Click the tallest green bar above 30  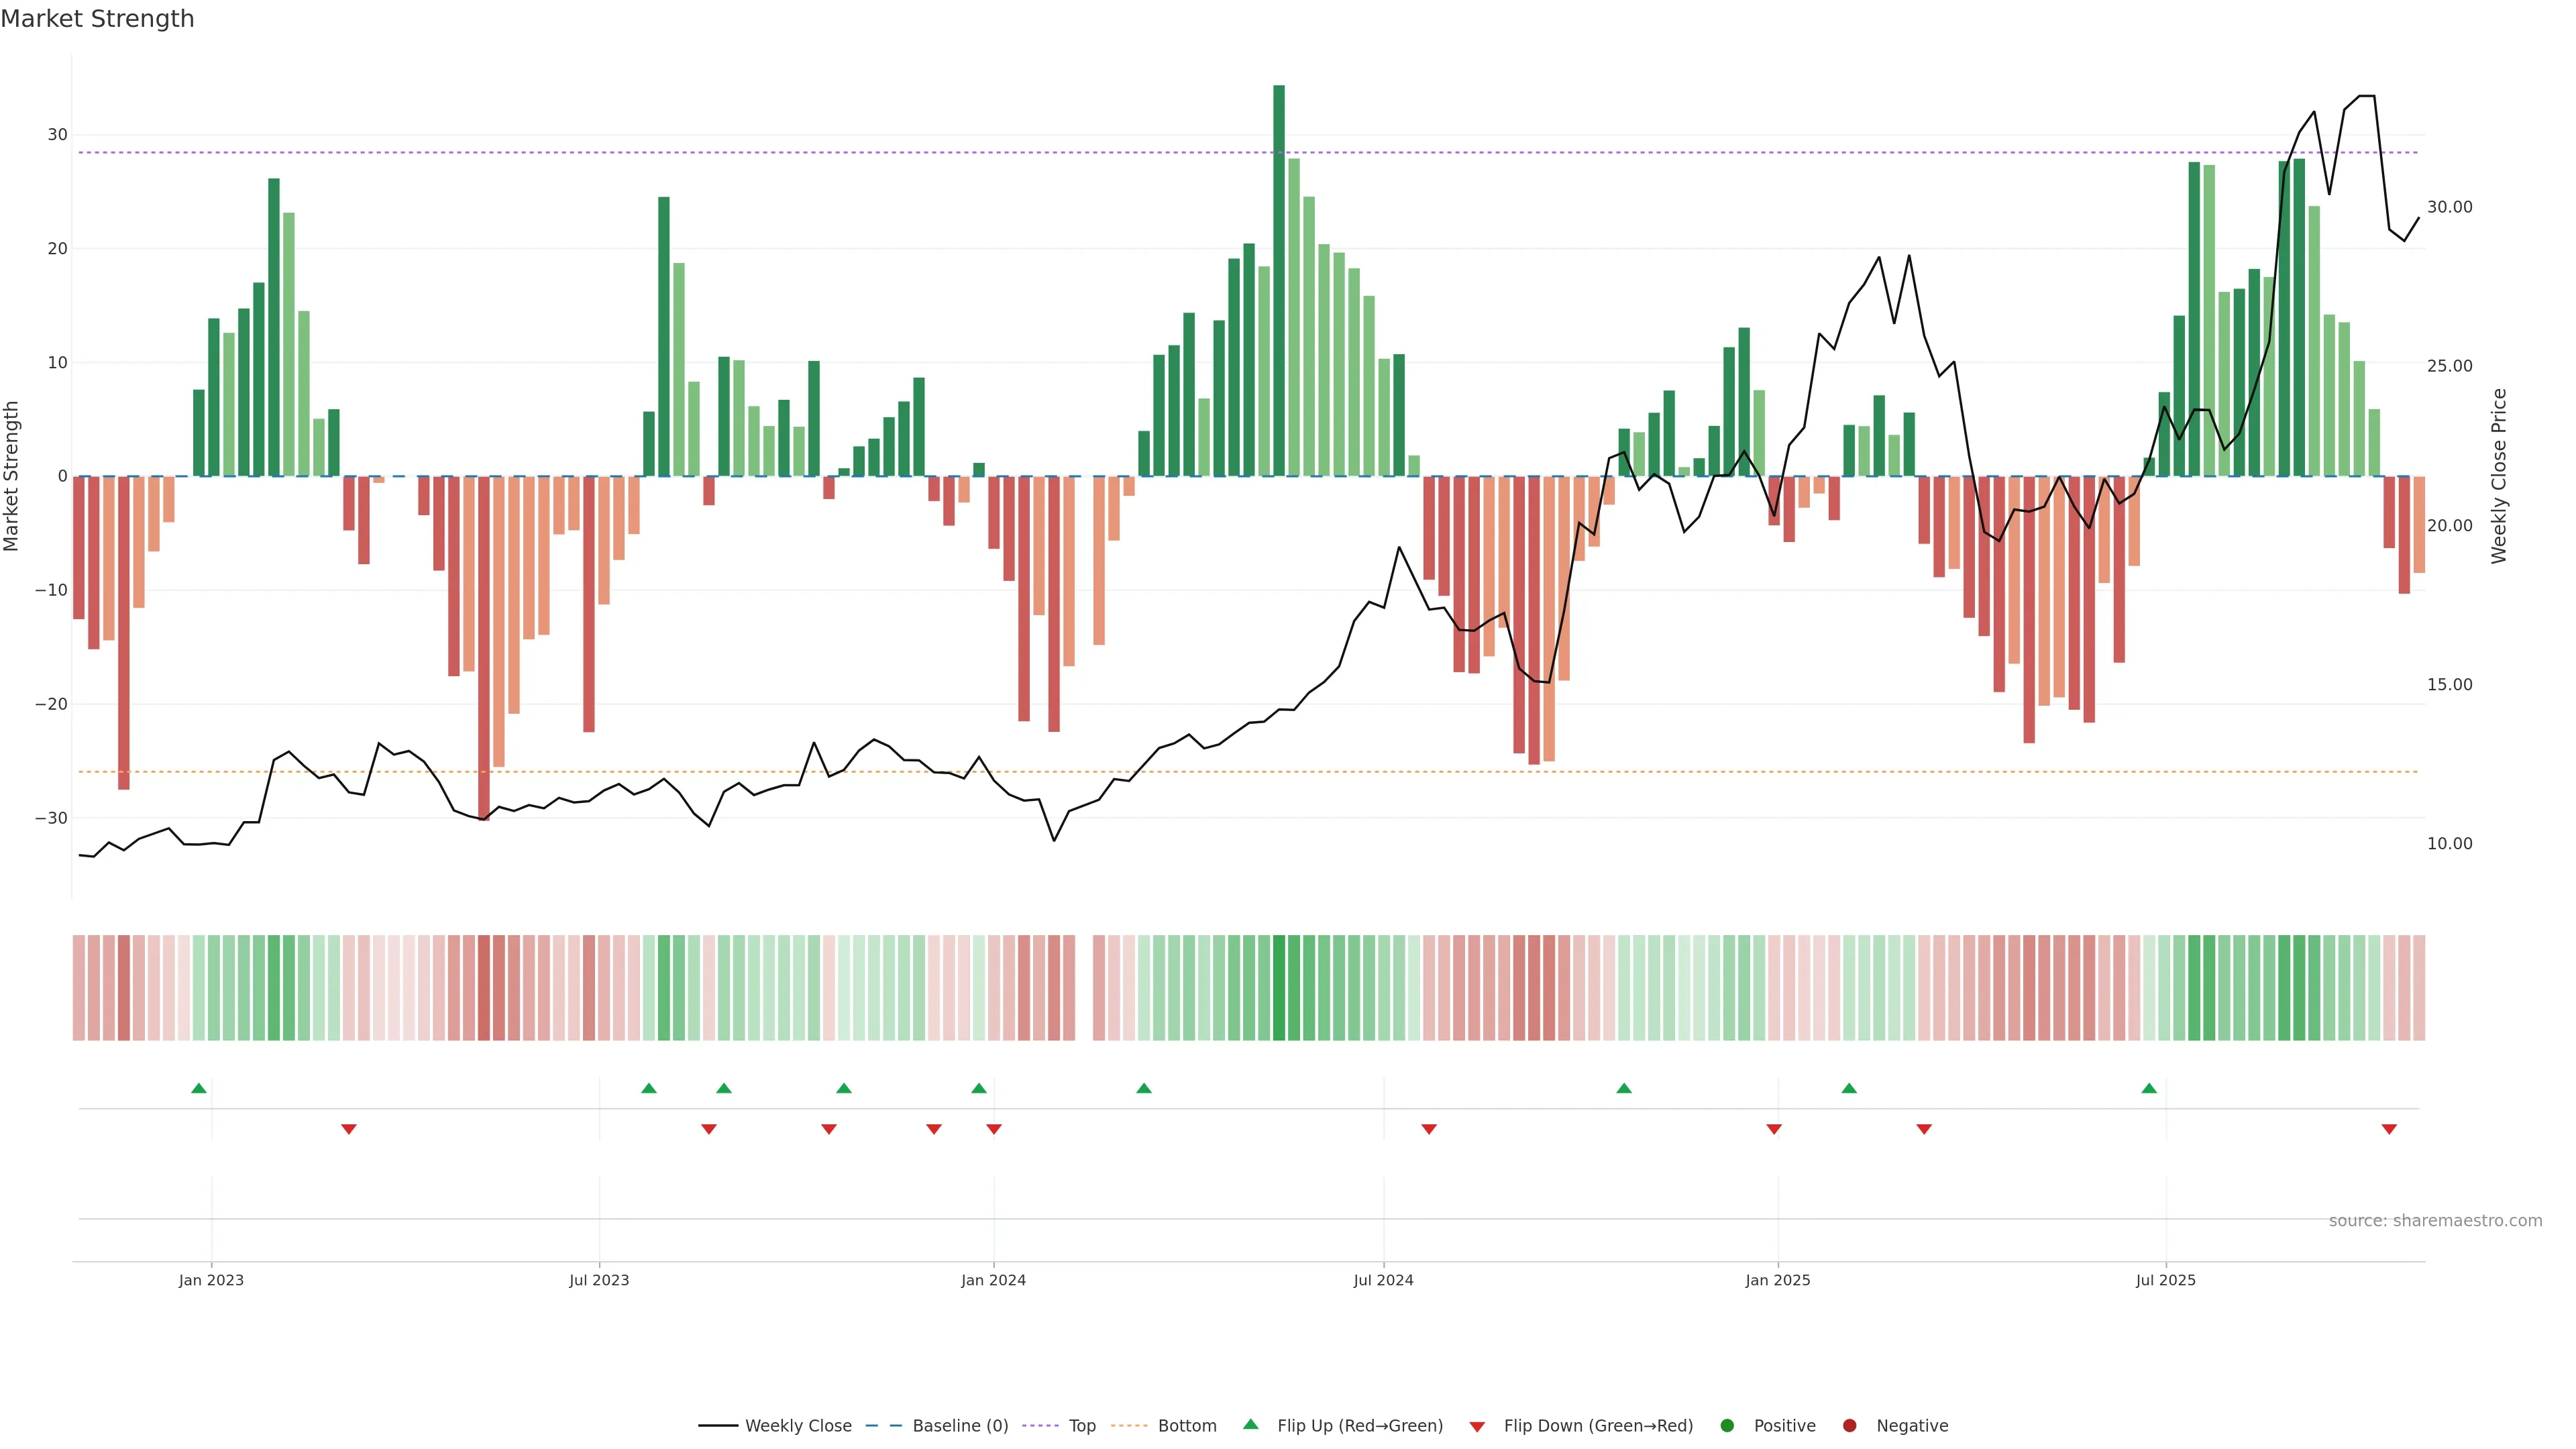(1279, 280)
